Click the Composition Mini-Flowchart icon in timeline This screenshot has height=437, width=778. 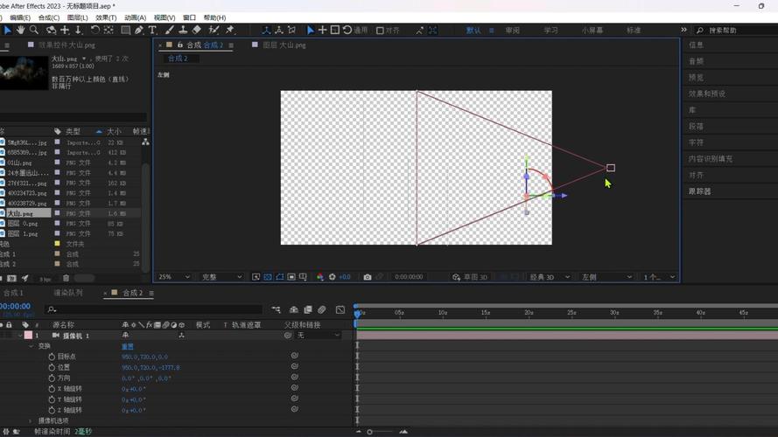click(x=277, y=309)
